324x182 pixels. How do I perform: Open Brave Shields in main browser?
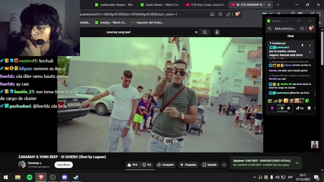[x=237, y=14]
